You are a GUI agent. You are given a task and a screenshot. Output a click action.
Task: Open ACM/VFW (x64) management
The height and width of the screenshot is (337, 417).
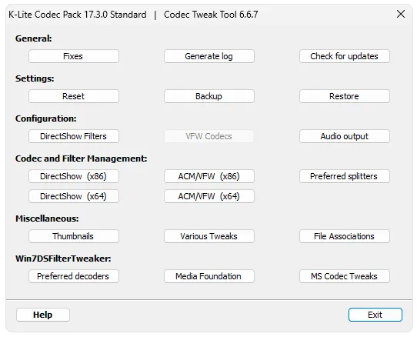[209, 196]
